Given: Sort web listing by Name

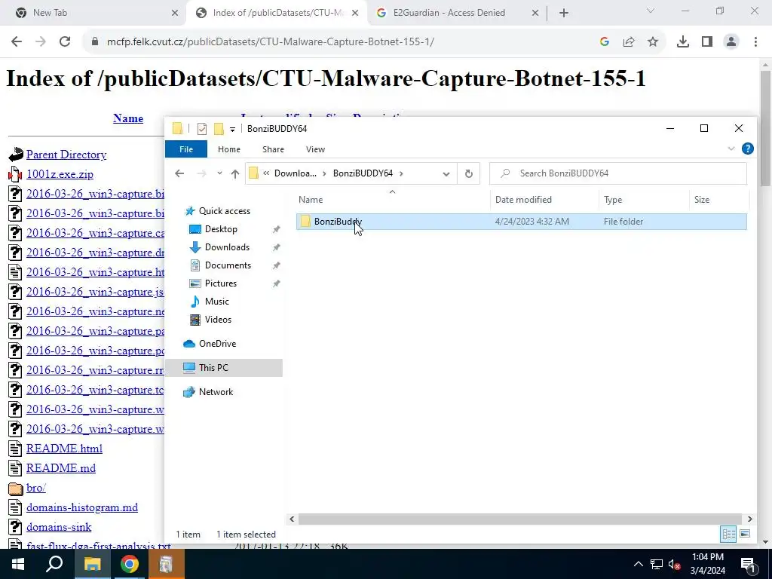Looking at the screenshot, I should [128, 118].
